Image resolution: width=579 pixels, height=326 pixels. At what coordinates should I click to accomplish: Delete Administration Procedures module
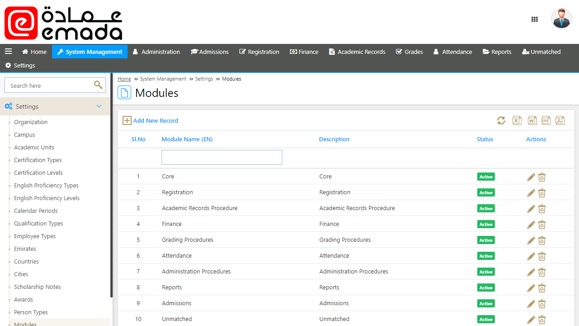tap(542, 272)
